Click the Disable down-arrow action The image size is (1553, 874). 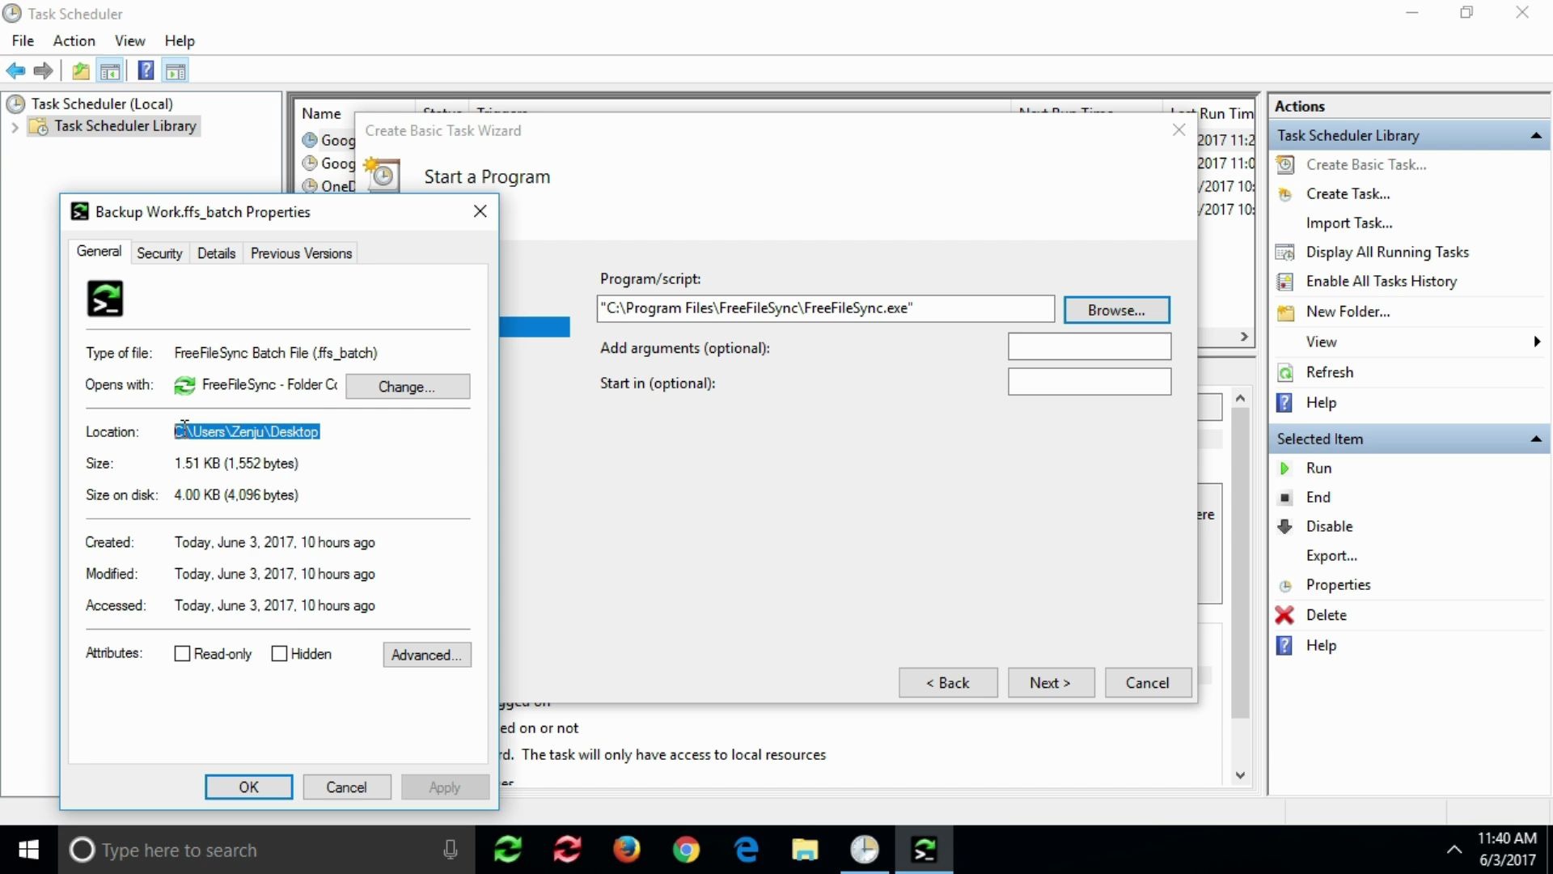tap(1284, 527)
